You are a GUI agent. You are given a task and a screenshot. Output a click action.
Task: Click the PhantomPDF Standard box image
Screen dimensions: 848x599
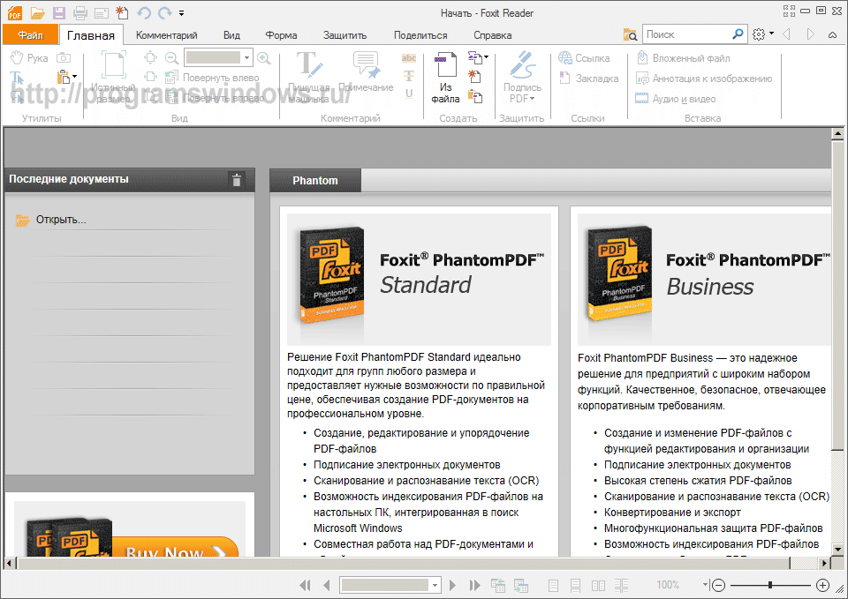tap(332, 274)
